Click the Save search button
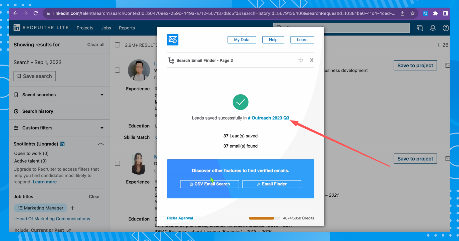Viewport: 459px width, 241px height. tap(34, 76)
